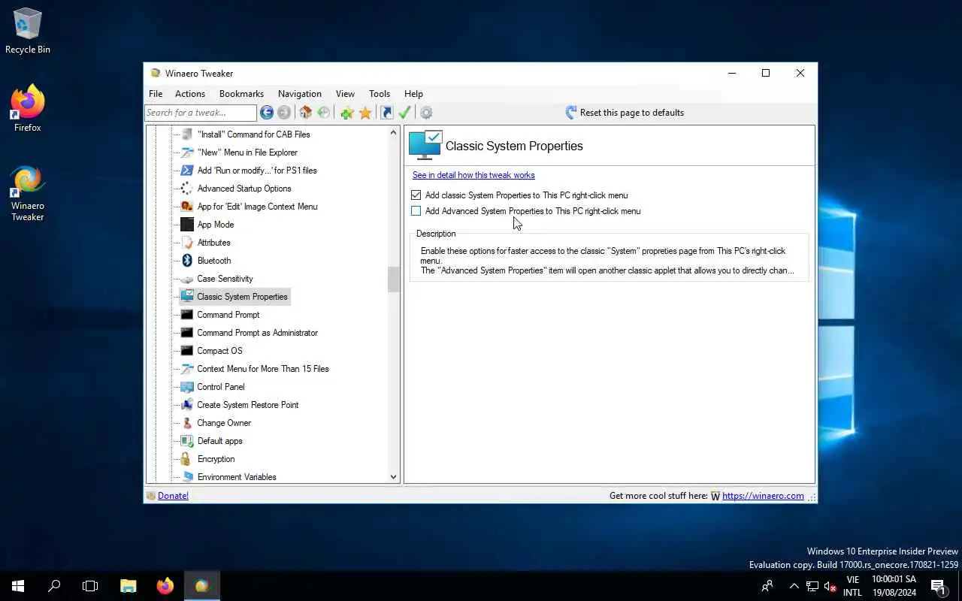Select Classic System Properties tree item

click(x=242, y=297)
